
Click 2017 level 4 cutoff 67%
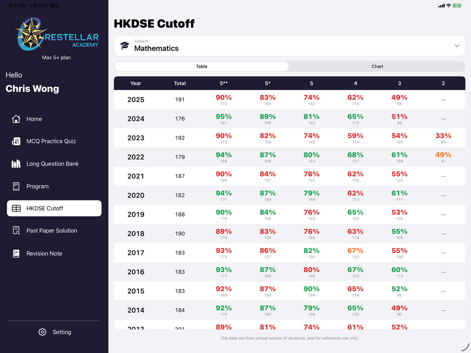(355, 250)
